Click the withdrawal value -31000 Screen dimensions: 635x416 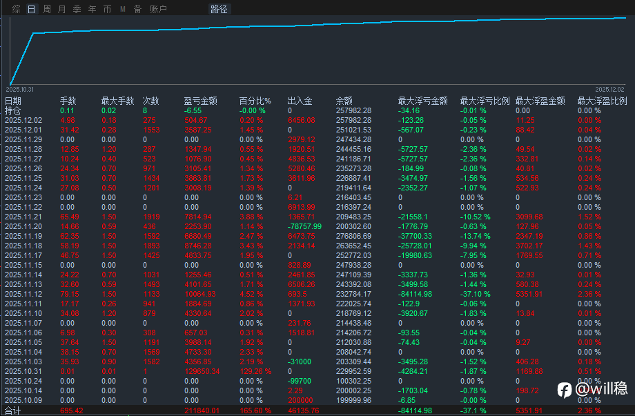(x=300, y=361)
